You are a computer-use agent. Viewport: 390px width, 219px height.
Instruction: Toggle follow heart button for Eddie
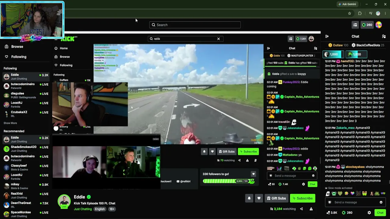click(x=259, y=198)
